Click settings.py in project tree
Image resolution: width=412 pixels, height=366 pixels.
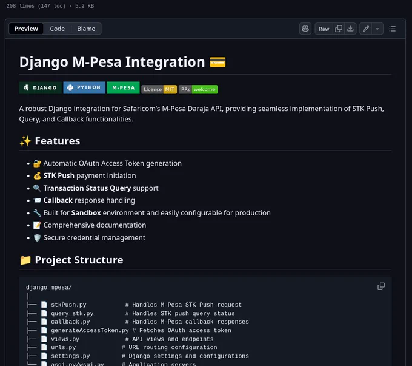click(x=70, y=356)
